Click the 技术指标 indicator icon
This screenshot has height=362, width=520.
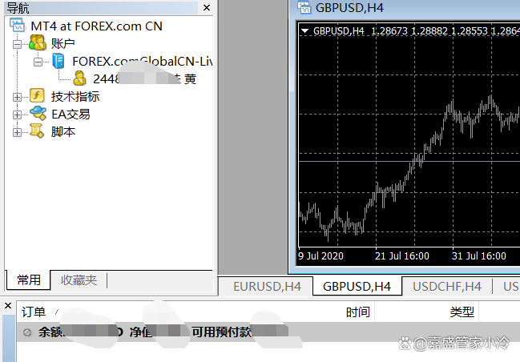(37, 96)
